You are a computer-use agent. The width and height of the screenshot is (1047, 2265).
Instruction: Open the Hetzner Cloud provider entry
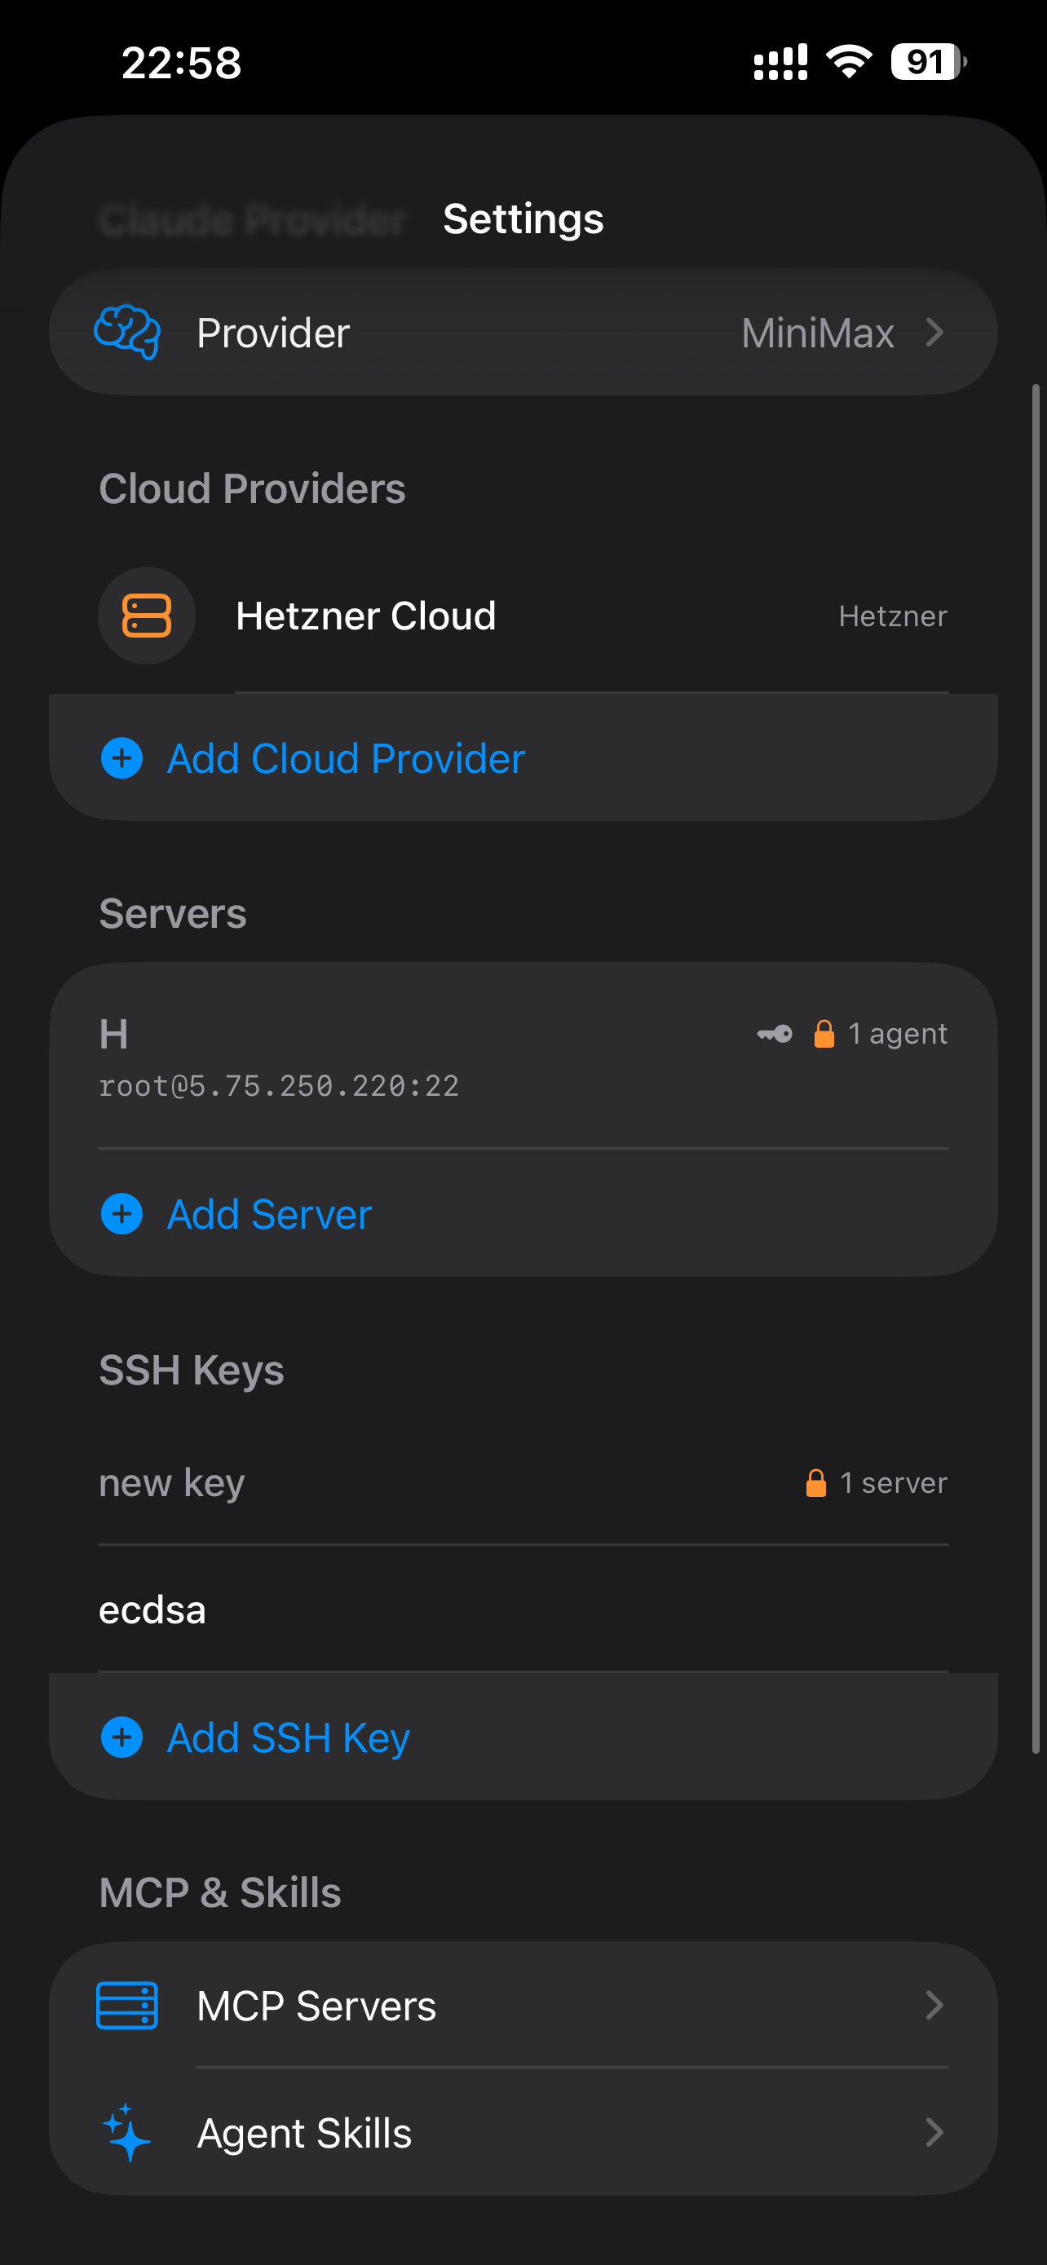pos(365,616)
